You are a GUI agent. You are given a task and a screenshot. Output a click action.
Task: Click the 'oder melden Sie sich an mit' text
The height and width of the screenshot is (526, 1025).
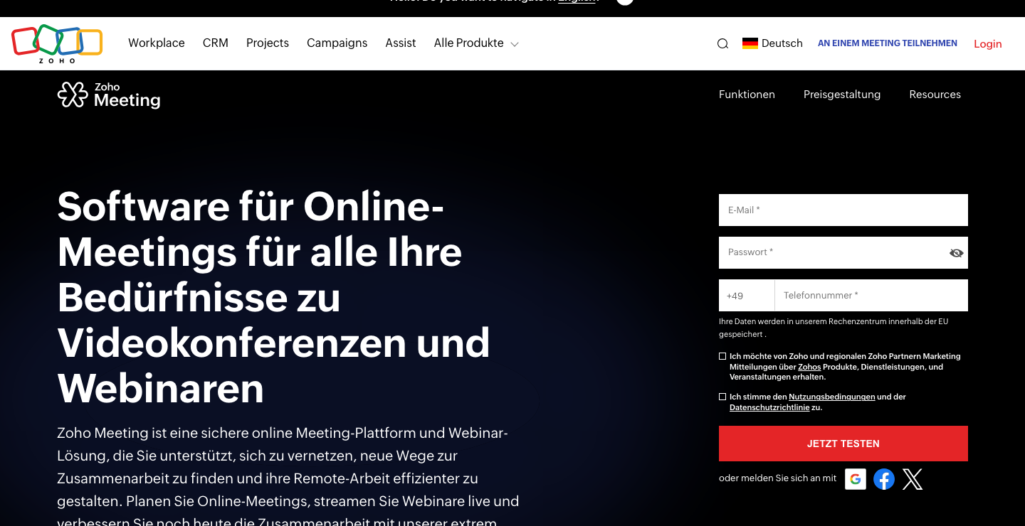tap(778, 478)
